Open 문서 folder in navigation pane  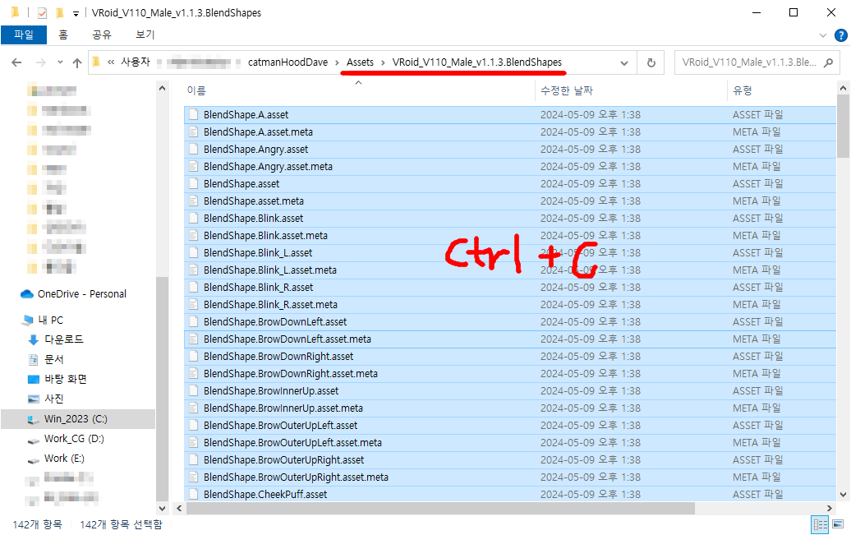54,360
